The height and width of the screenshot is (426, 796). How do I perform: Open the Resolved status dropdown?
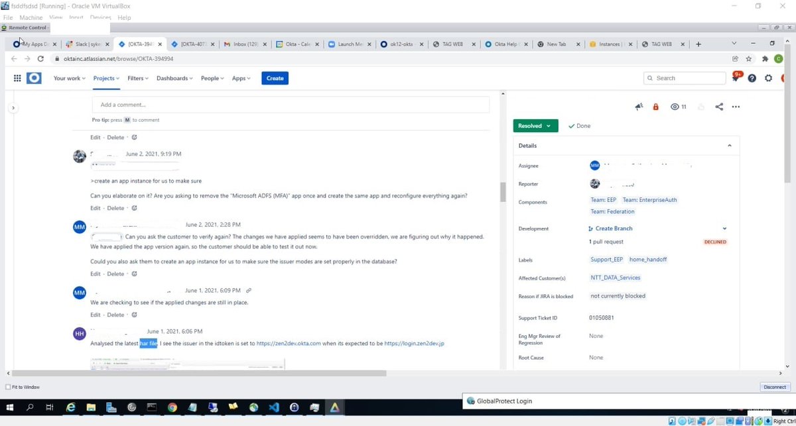(535, 125)
